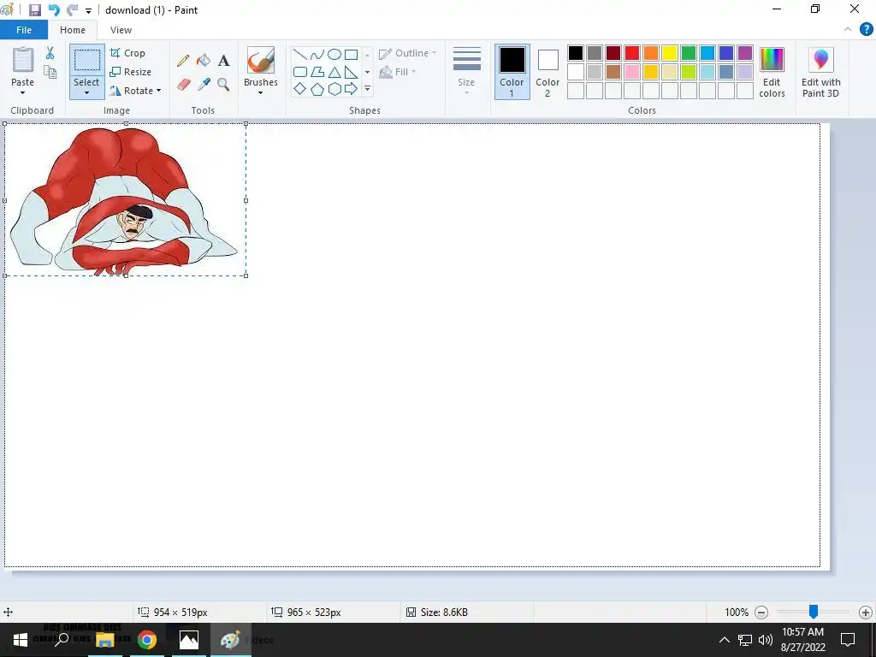Open the File menu
The image size is (876, 657).
point(24,30)
